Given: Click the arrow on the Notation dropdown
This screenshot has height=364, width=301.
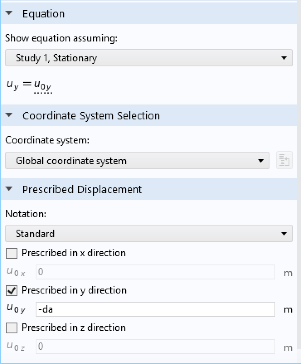Looking at the screenshot, I should click(284, 234).
